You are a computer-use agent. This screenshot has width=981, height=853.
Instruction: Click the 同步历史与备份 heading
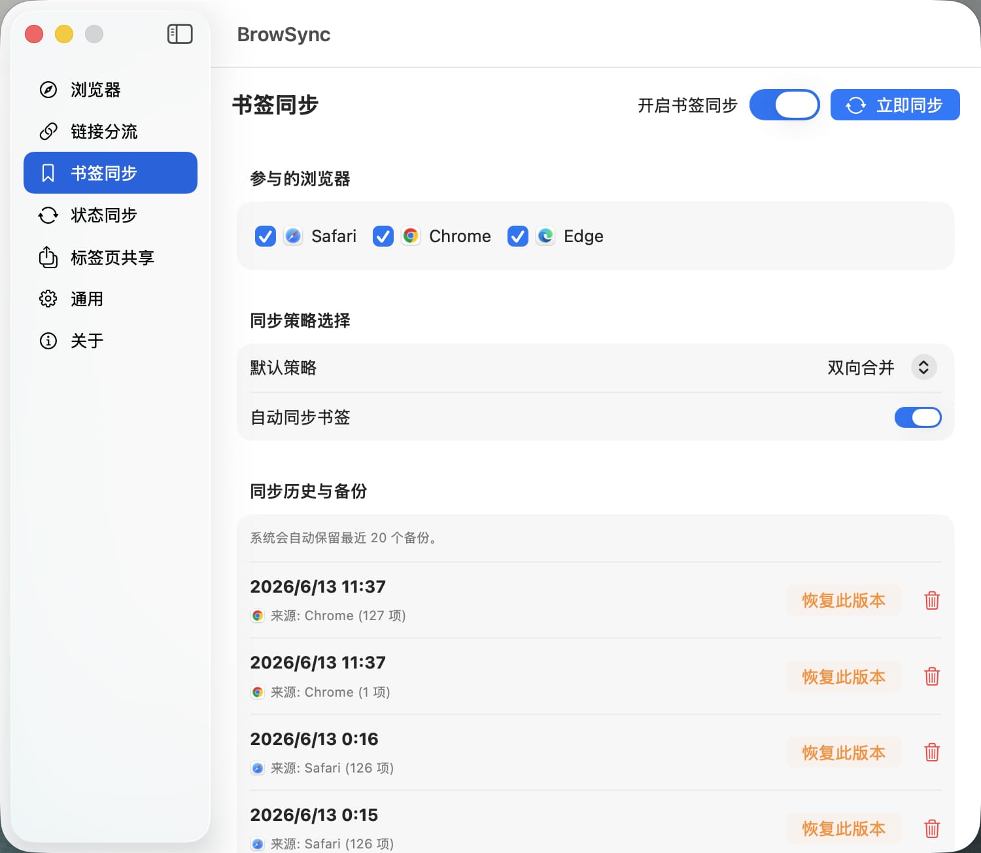click(x=309, y=491)
